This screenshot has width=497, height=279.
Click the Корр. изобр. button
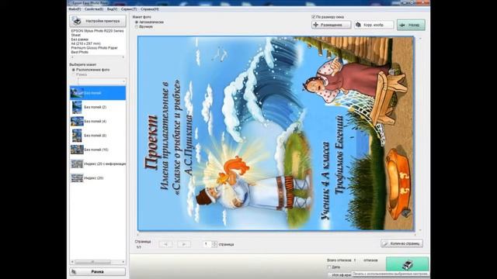pos(374,25)
